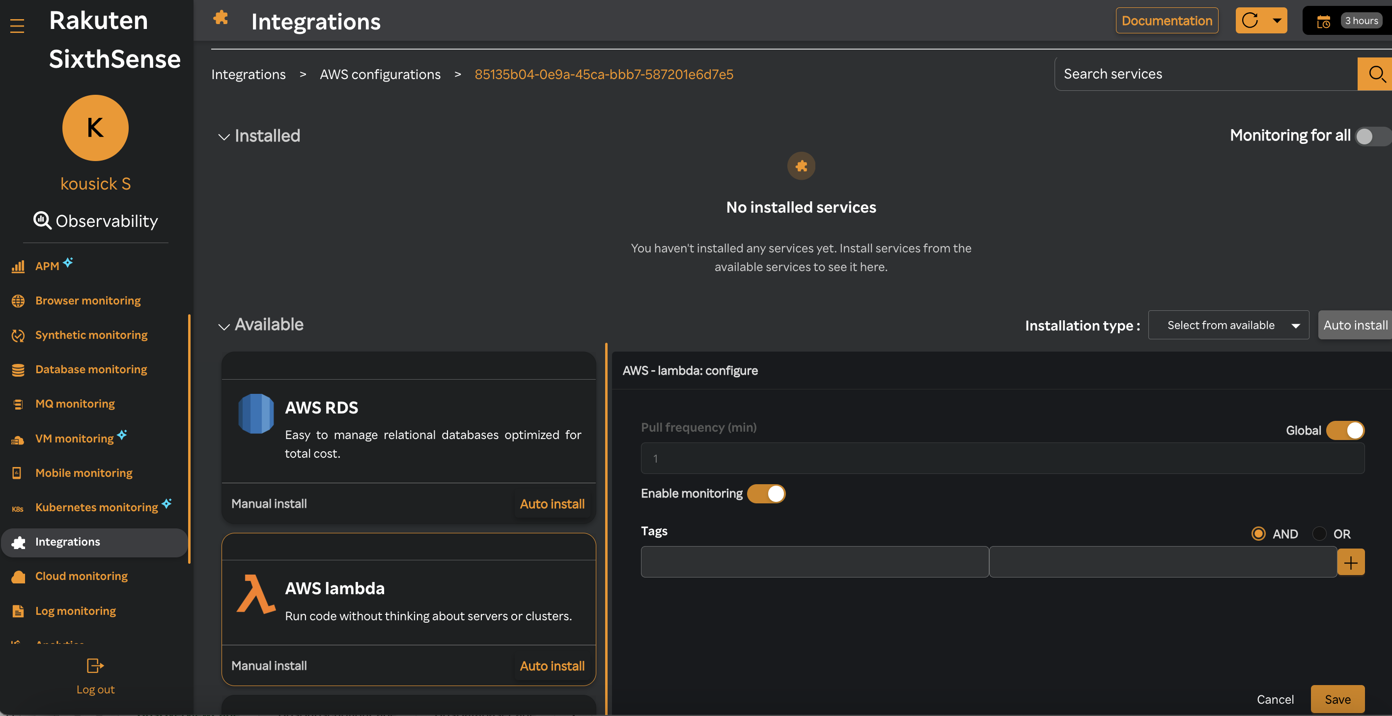
Task: Click the Log out door icon
Action: point(95,665)
